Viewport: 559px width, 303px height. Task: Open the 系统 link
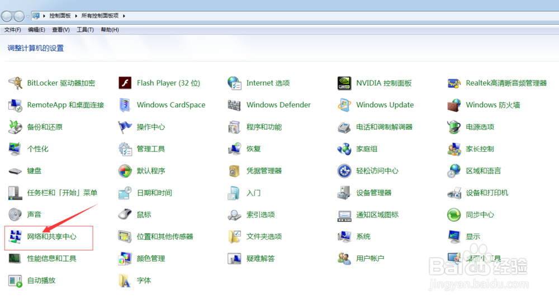pyautogui.click(x=363, y=236)
